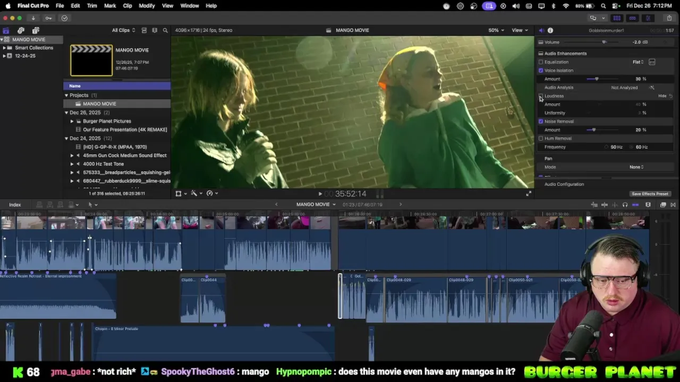Enable the Hum Removal checkbox

(x=541, y=138)
